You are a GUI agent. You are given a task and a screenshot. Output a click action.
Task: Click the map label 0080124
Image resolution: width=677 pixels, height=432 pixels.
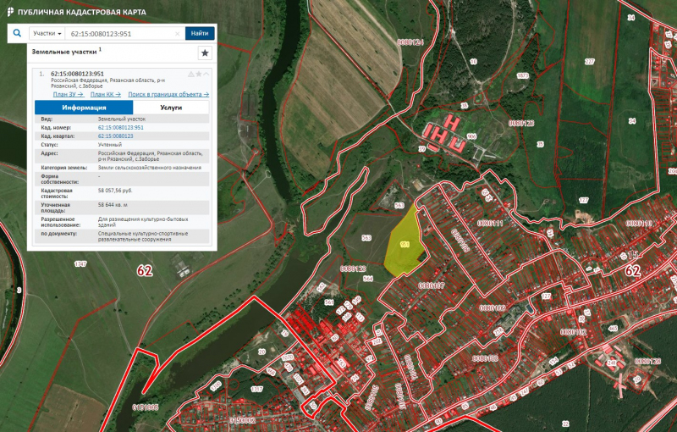(x=410, y=42)
